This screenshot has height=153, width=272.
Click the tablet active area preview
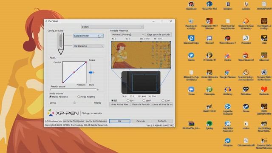(x=144, y=82)
